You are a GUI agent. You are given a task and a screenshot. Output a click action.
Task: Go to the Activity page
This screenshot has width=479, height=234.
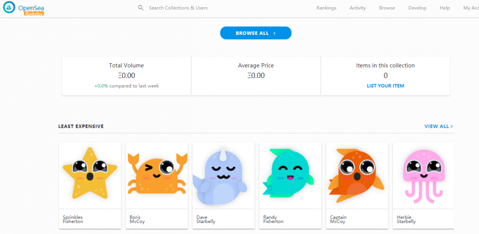click(x=357, y=8)
